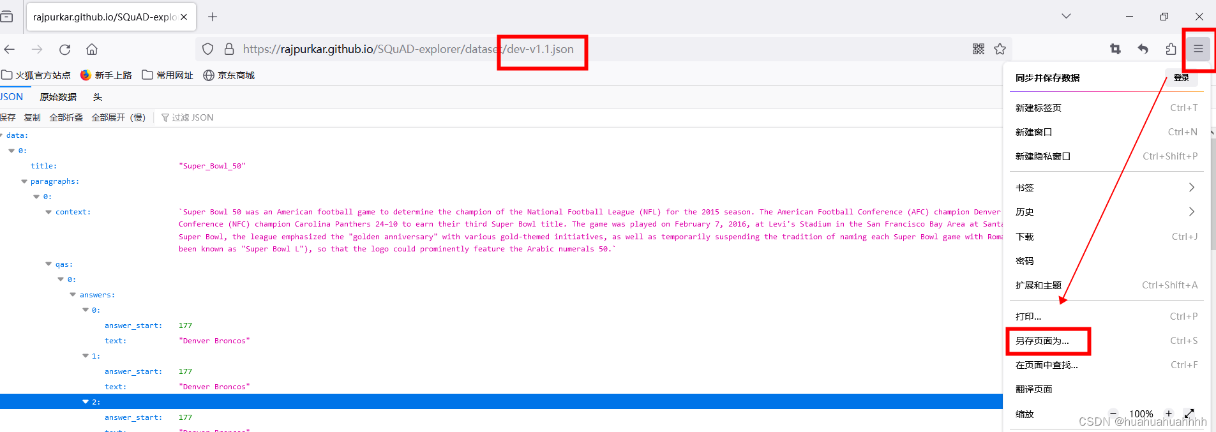Click the 复制 copy button
Image resolution: width=1216 pixels, height=432 pixels.
tap(32, 117)
